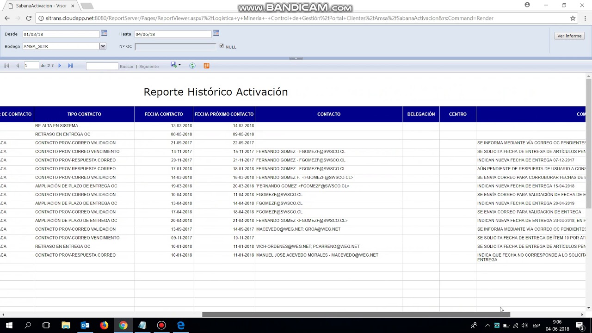Select the WCH-ORDENES@WEG.NET contact cell

(x=329, y=247)
